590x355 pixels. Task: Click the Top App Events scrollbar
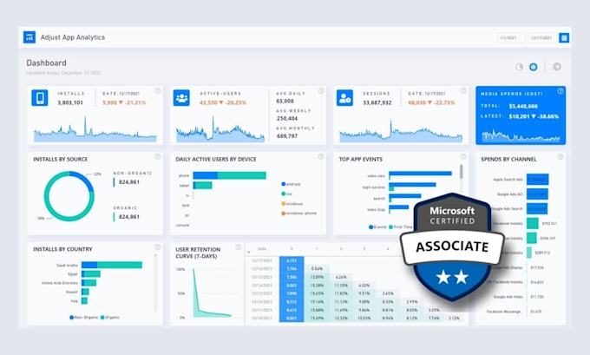click(462, 171)
